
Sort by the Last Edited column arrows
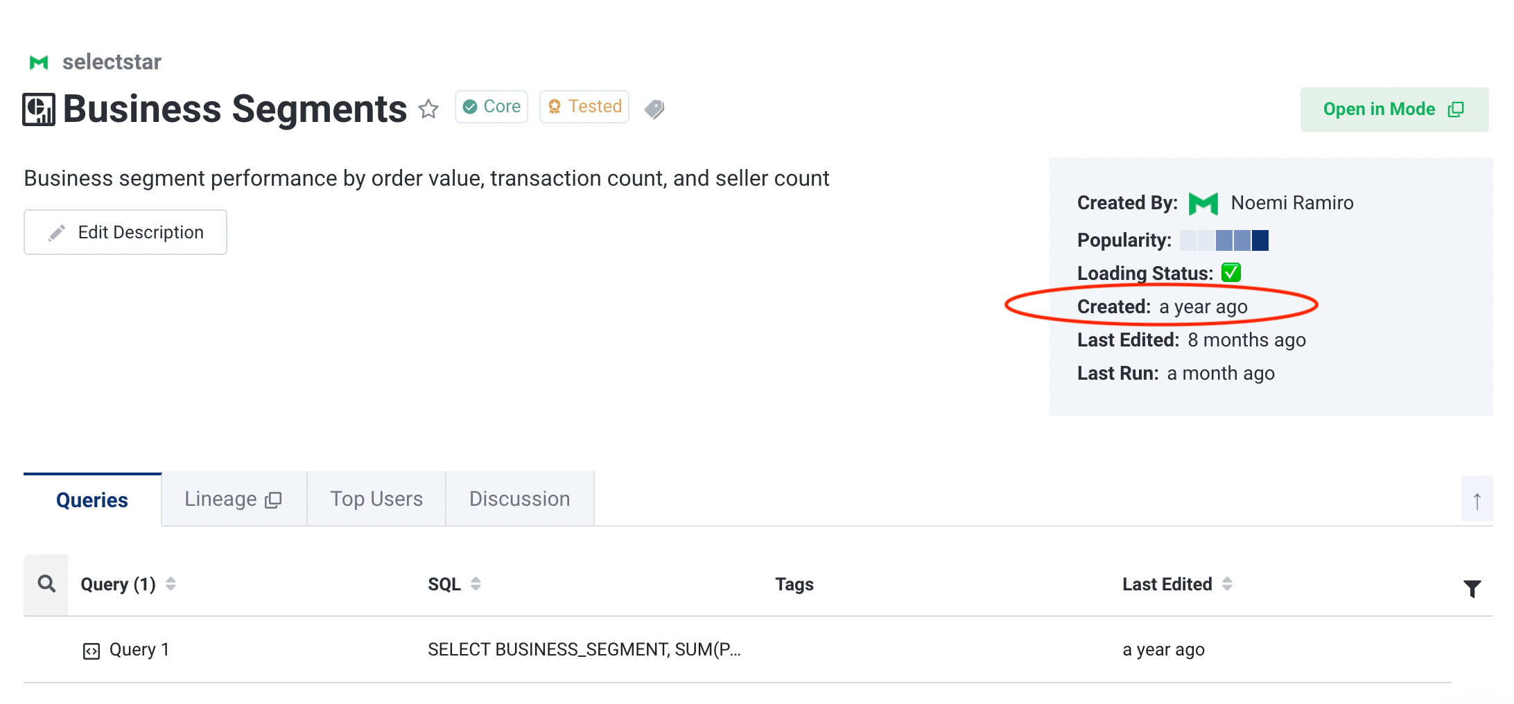pos(1227,584)
